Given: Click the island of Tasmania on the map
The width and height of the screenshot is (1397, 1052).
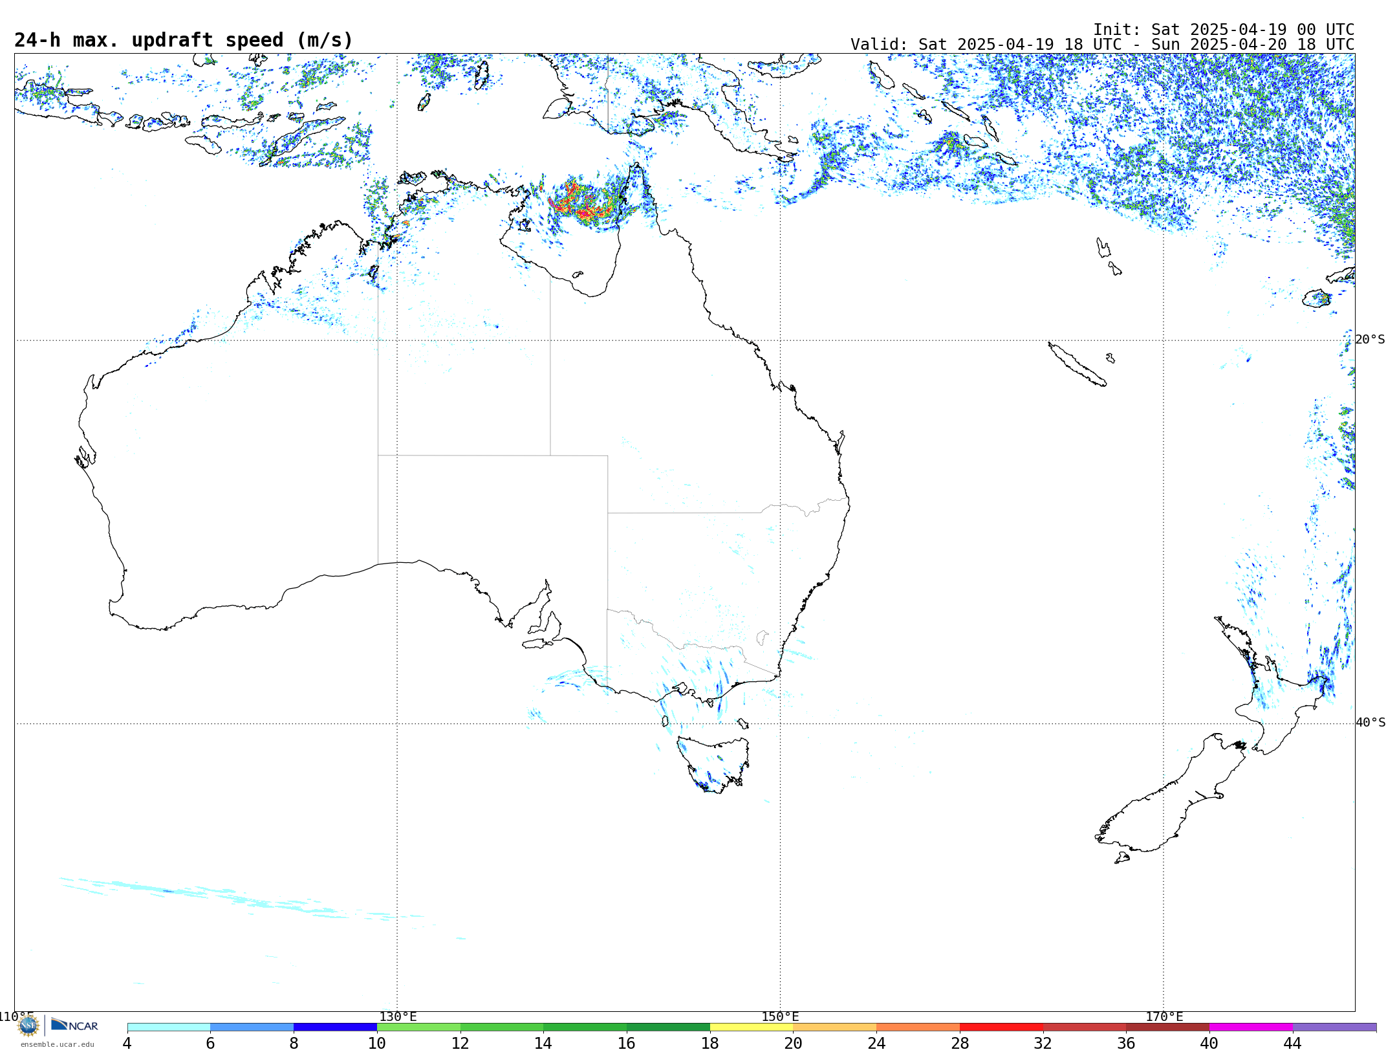Looking at the screenshot, I should point(713,763).
